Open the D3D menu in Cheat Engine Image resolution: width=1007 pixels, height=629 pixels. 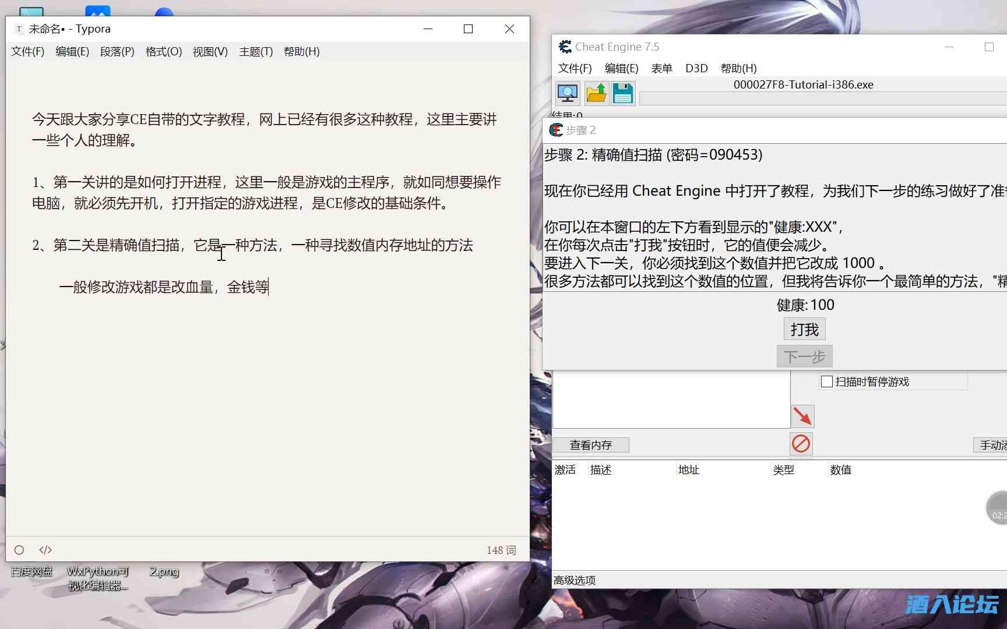(696, 69)
